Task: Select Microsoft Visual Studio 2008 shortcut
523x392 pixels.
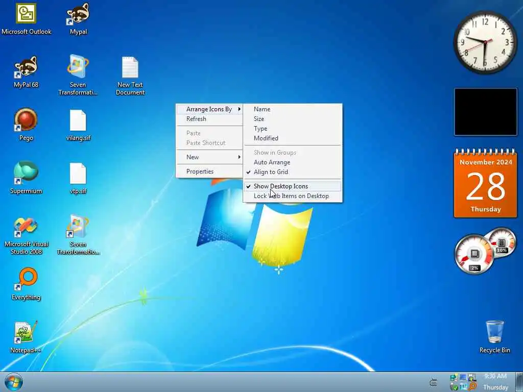Action: (x=26, y=236)
